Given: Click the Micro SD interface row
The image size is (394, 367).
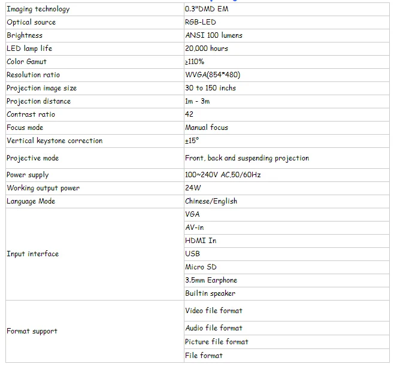Looking at the screenshot, I should 287,267.
